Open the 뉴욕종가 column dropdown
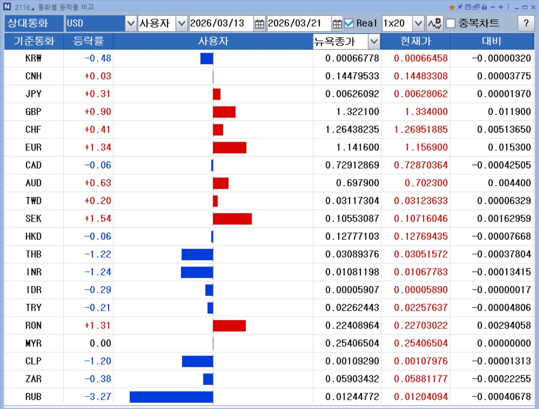The image size is (539, 409). tap(374, 42)
